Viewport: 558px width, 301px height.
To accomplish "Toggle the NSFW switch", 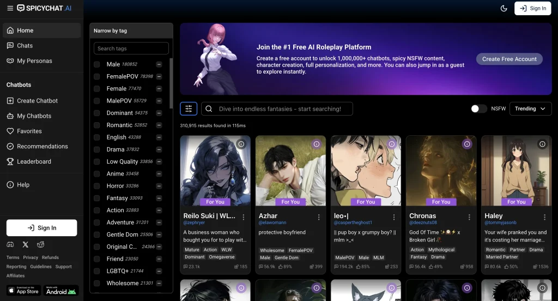I will tap(478, 109).
